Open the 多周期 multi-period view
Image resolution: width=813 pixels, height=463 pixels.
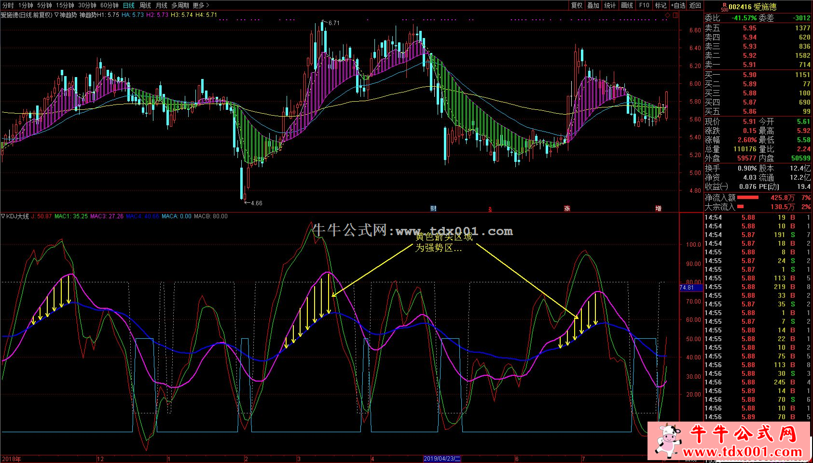click(180, 5)
